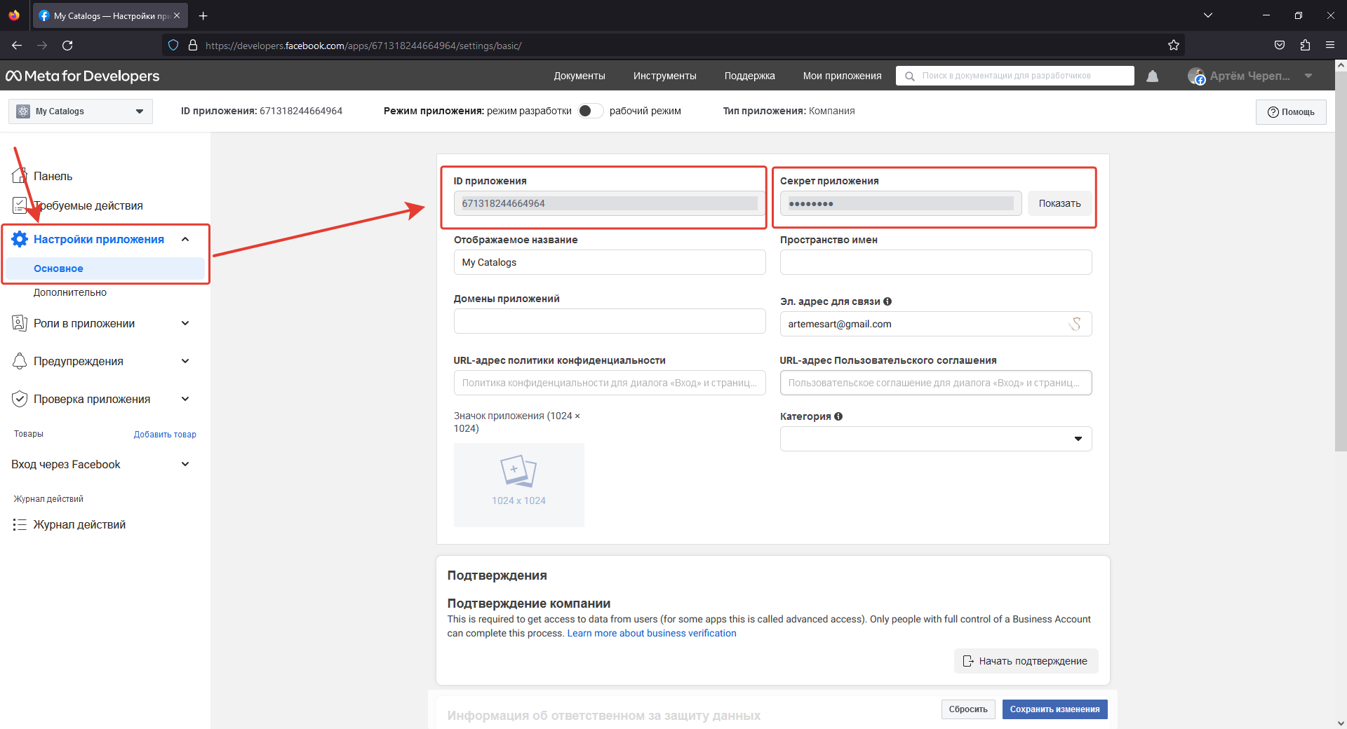The width and height of the screenshot is (1347, 729).
Task: Open Learn more about business verification link
Action: tap(652, 633)
